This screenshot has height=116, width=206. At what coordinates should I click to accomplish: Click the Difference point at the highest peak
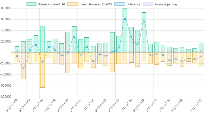(125, 19)
